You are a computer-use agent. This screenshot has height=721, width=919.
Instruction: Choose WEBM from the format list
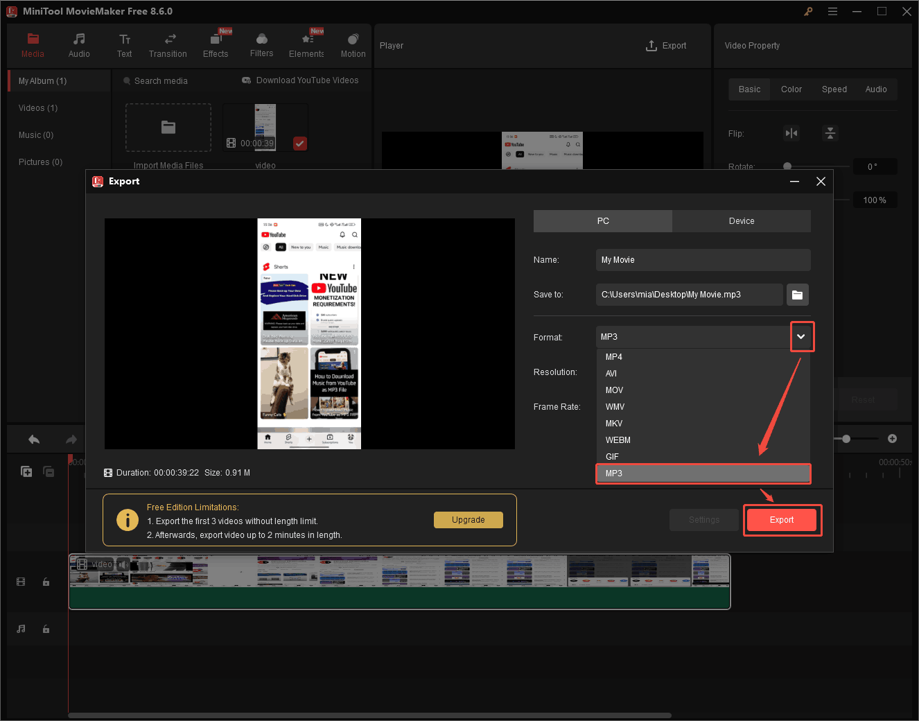[703, 440]
